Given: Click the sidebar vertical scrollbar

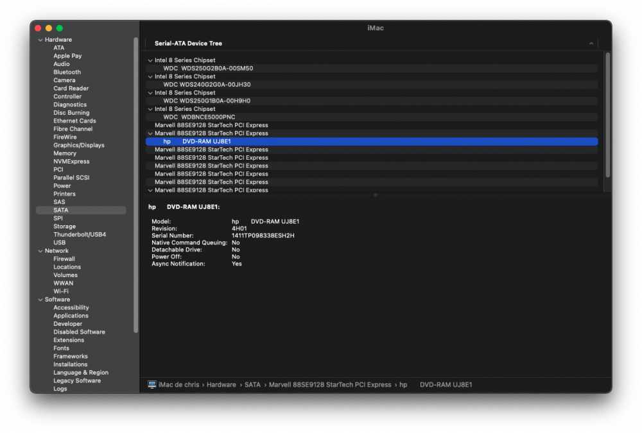Looking at the screenshot, I should point(135,186).
